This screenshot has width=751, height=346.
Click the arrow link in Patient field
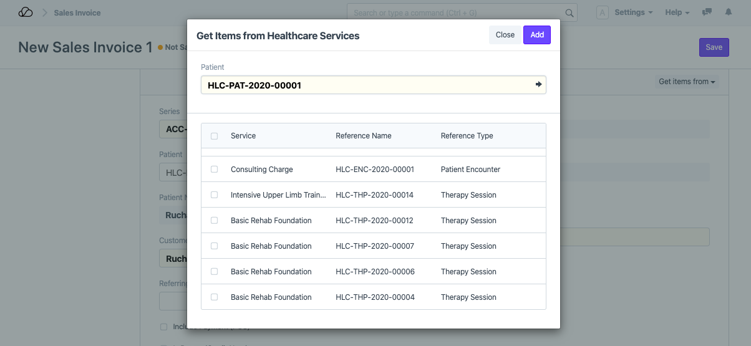click(538, 85)
